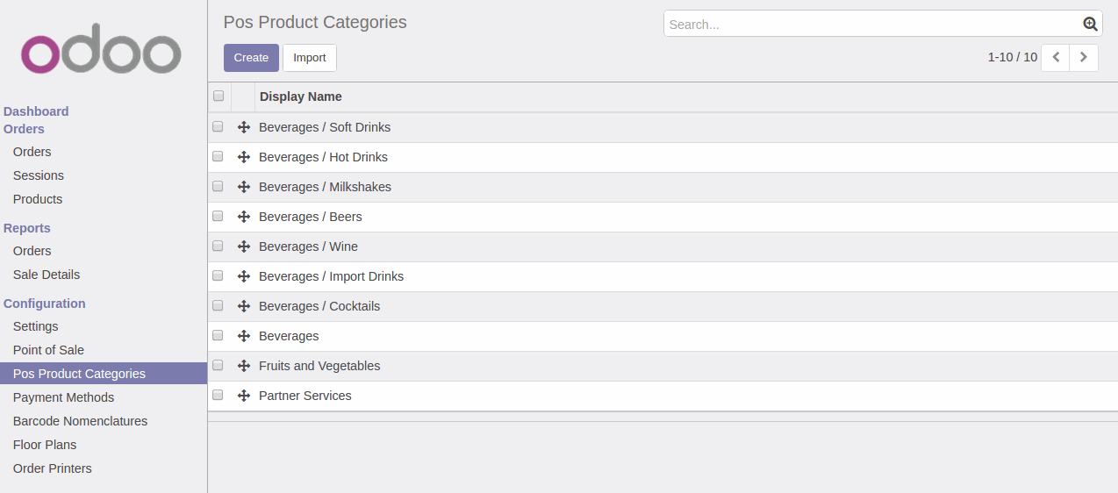Tick the Beverages / Cocktails checkbox
This screenshot has height=493, width=1118.
[x=218, y=306]
